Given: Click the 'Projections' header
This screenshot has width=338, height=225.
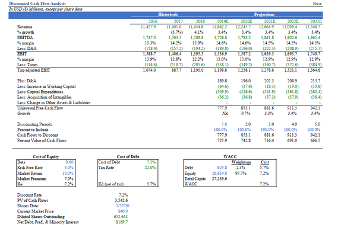Looking at the screenshot, I should click(x=264, y=14).
